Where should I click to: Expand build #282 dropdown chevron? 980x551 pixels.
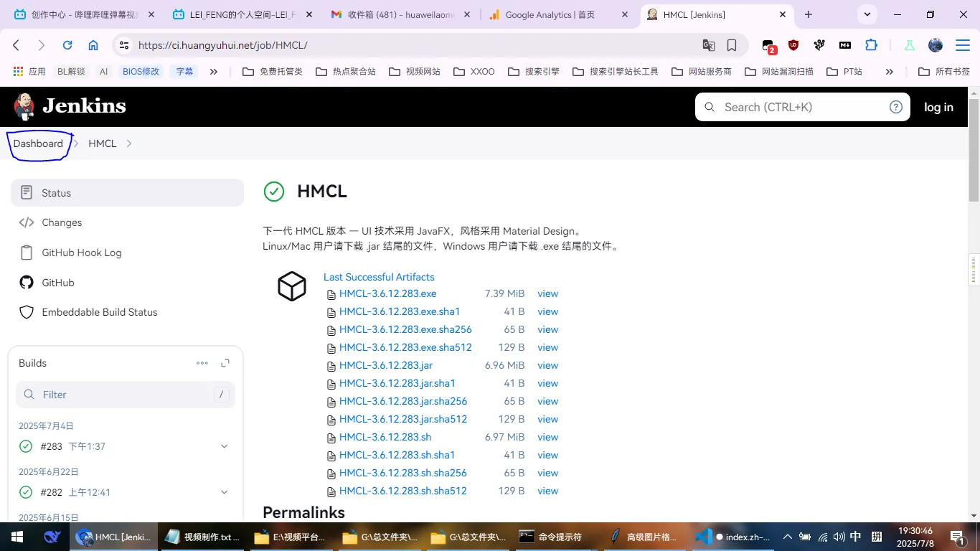(x=224, y=492)
